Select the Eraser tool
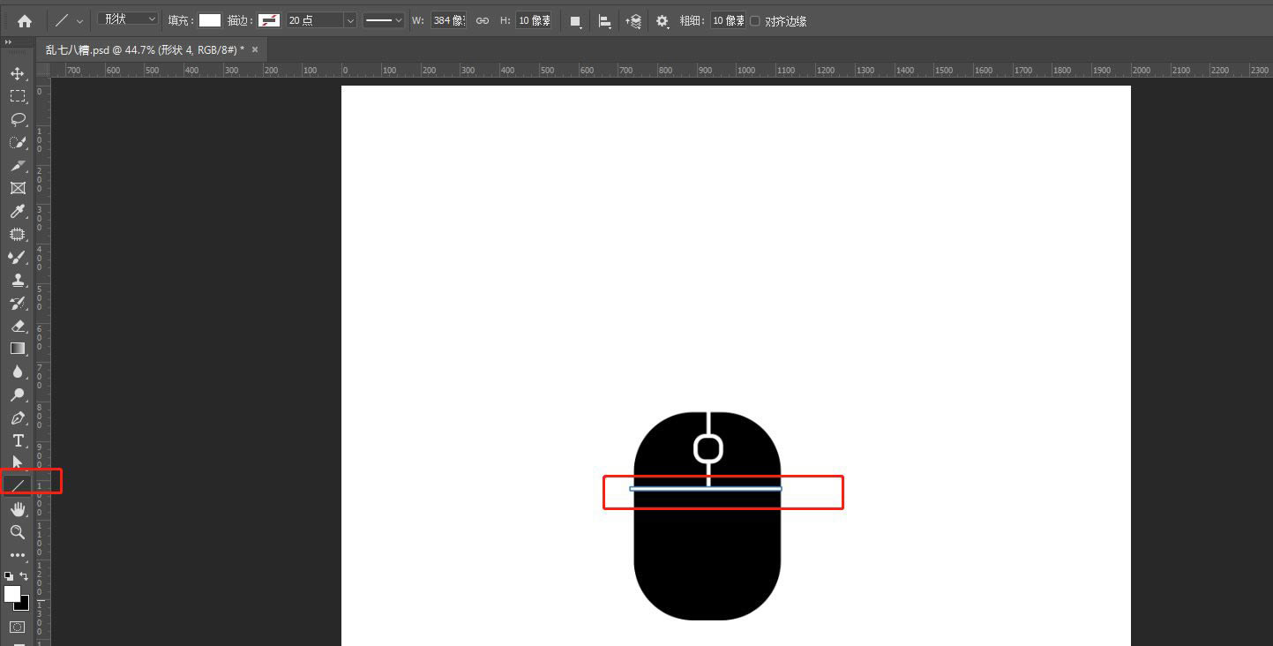This screenshot has width=1273, height=646. pos(17,326)
